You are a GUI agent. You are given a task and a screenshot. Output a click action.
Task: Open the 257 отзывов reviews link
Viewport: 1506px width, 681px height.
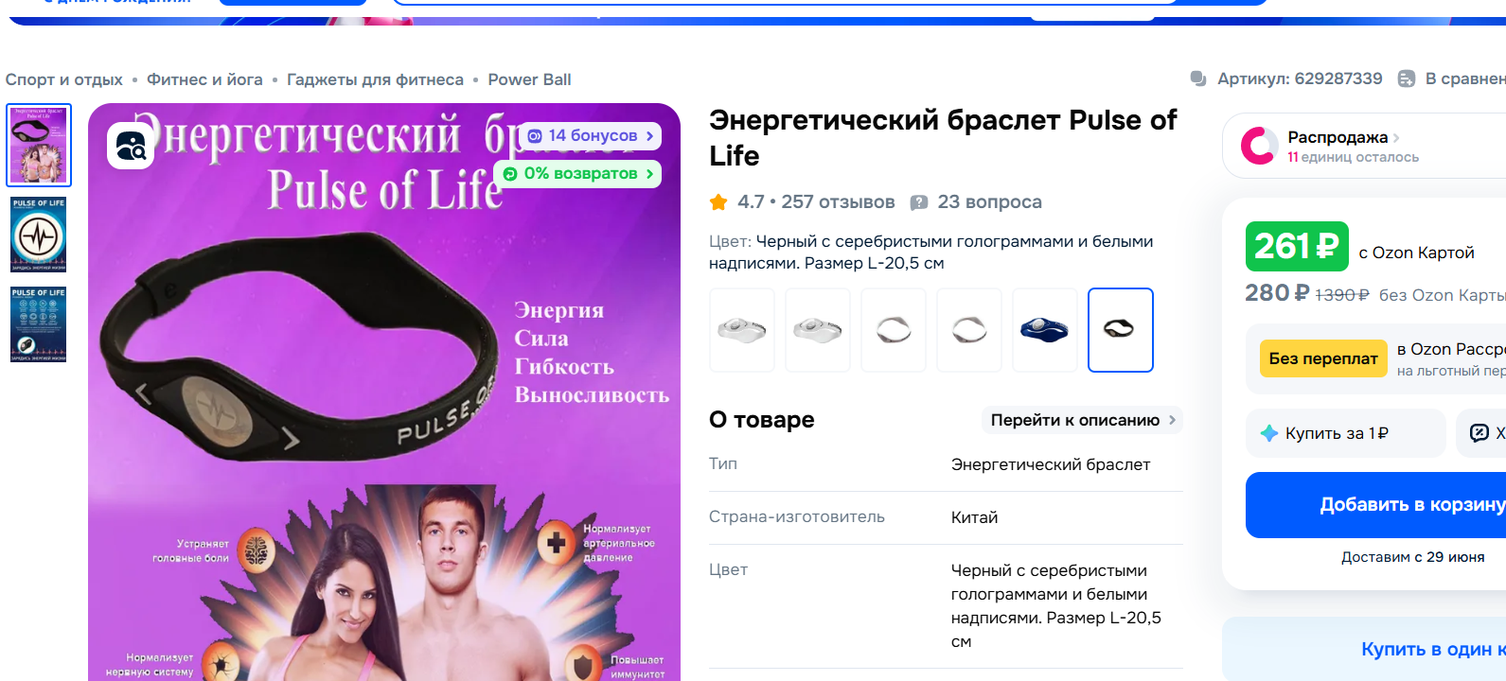(838, 202)
